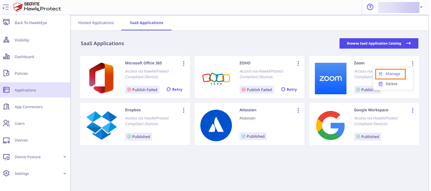Click the Visibility network icon
This screenshot has height=191, width=431.
pyautogui.click(x=6, y=40)
